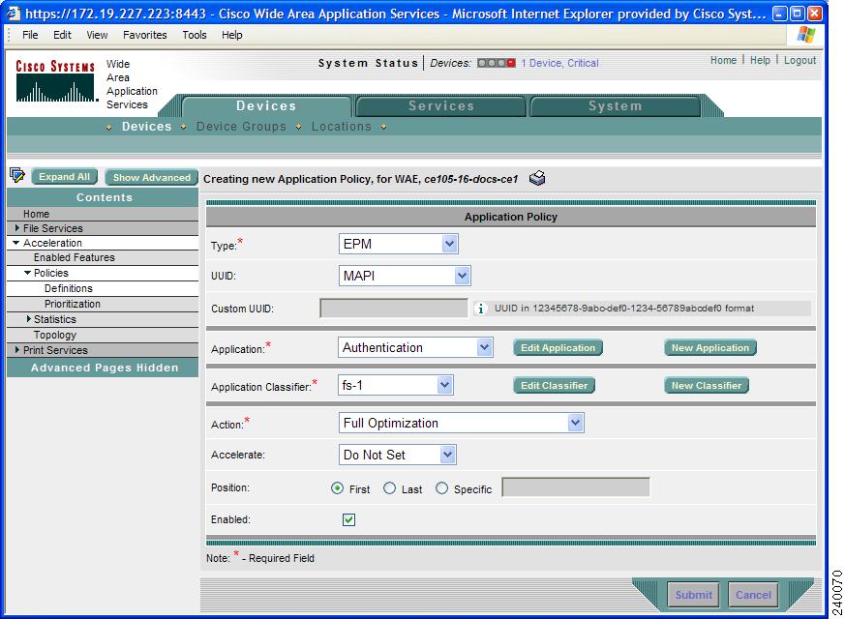Open Enabled Features in the Contents tree
Screen dimensions: 845x619
coord(75,257)
